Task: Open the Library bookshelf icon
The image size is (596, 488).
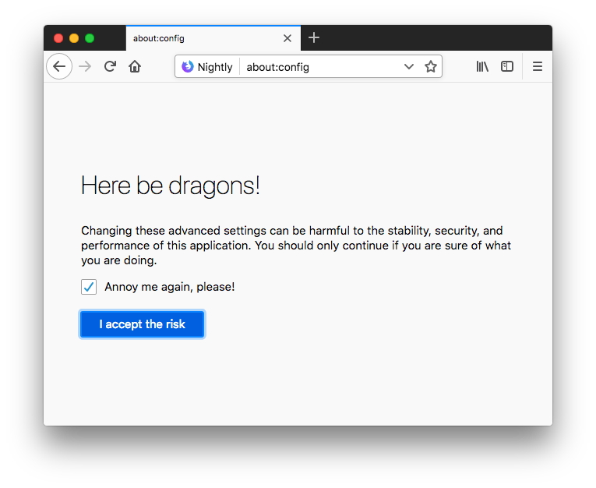Action: (482, 66)
